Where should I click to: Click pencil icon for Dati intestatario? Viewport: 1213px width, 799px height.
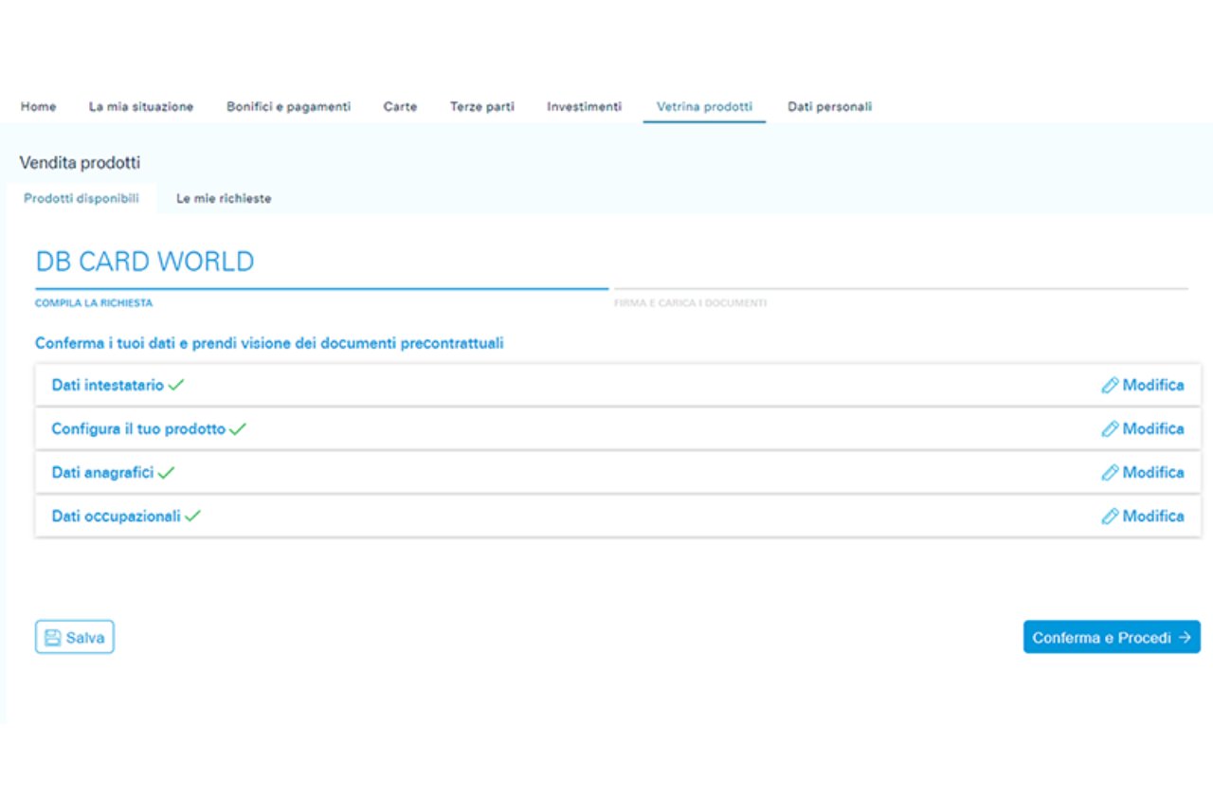coord(1110,386)
